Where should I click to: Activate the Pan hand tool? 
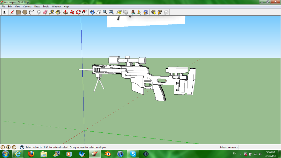99,12
